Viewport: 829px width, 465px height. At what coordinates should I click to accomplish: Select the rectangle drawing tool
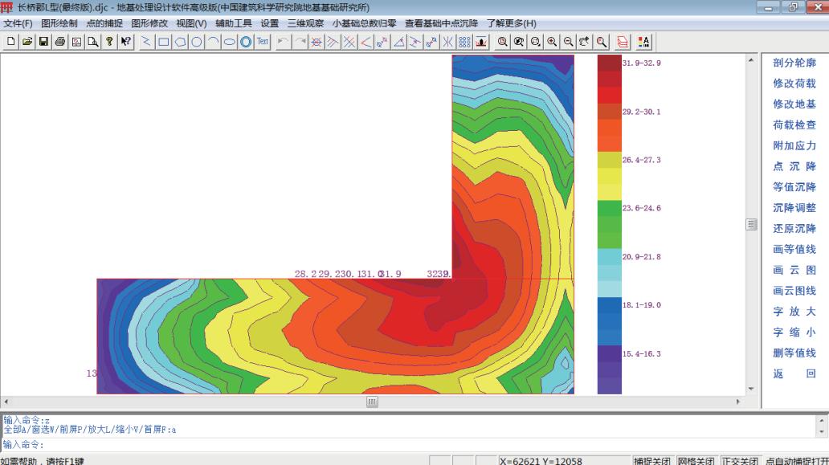(x=163, y=42)
